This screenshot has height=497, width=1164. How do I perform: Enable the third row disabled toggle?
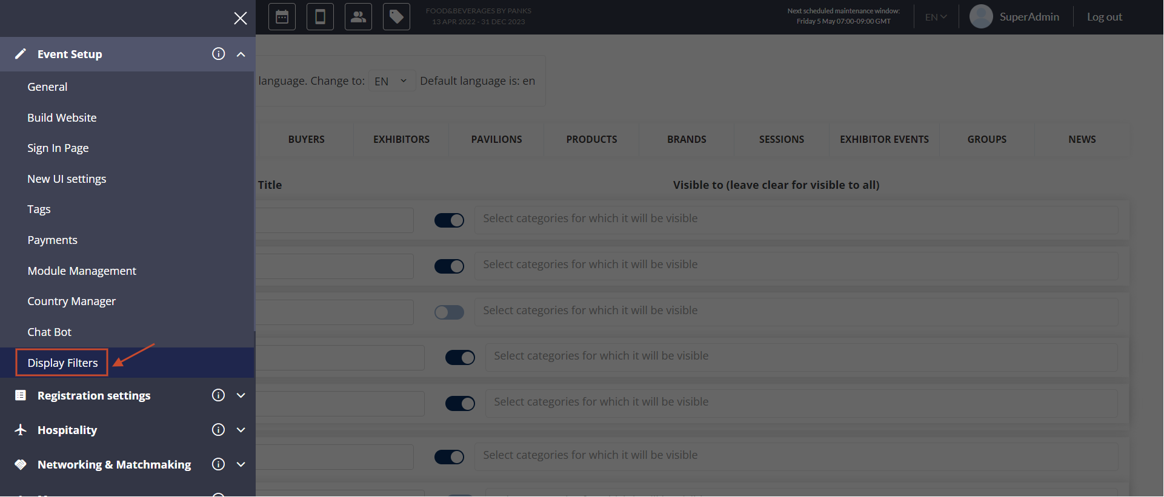pos(449,312)
